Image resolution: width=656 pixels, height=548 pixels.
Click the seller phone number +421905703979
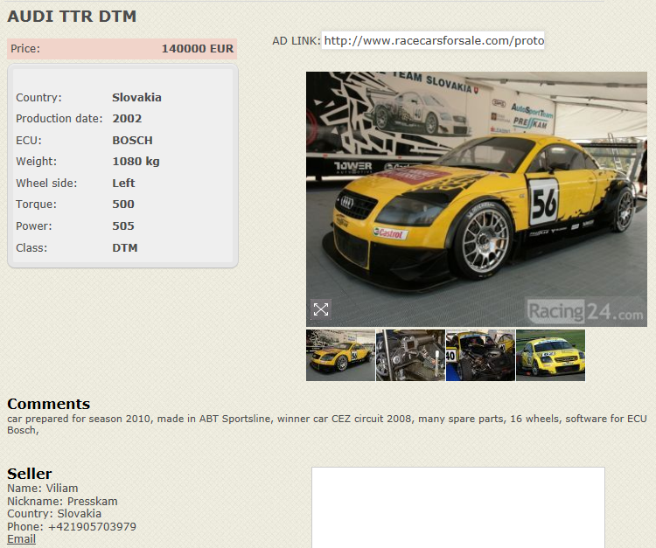click(x=92, y=527)
